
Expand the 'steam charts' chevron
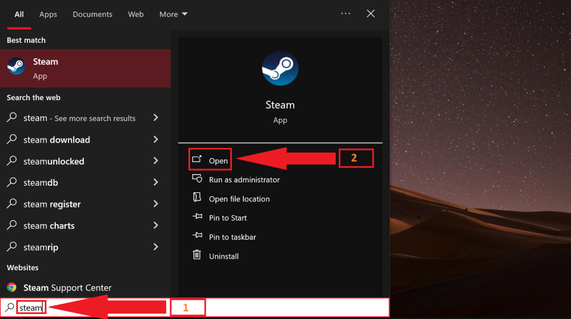point(156,225)
